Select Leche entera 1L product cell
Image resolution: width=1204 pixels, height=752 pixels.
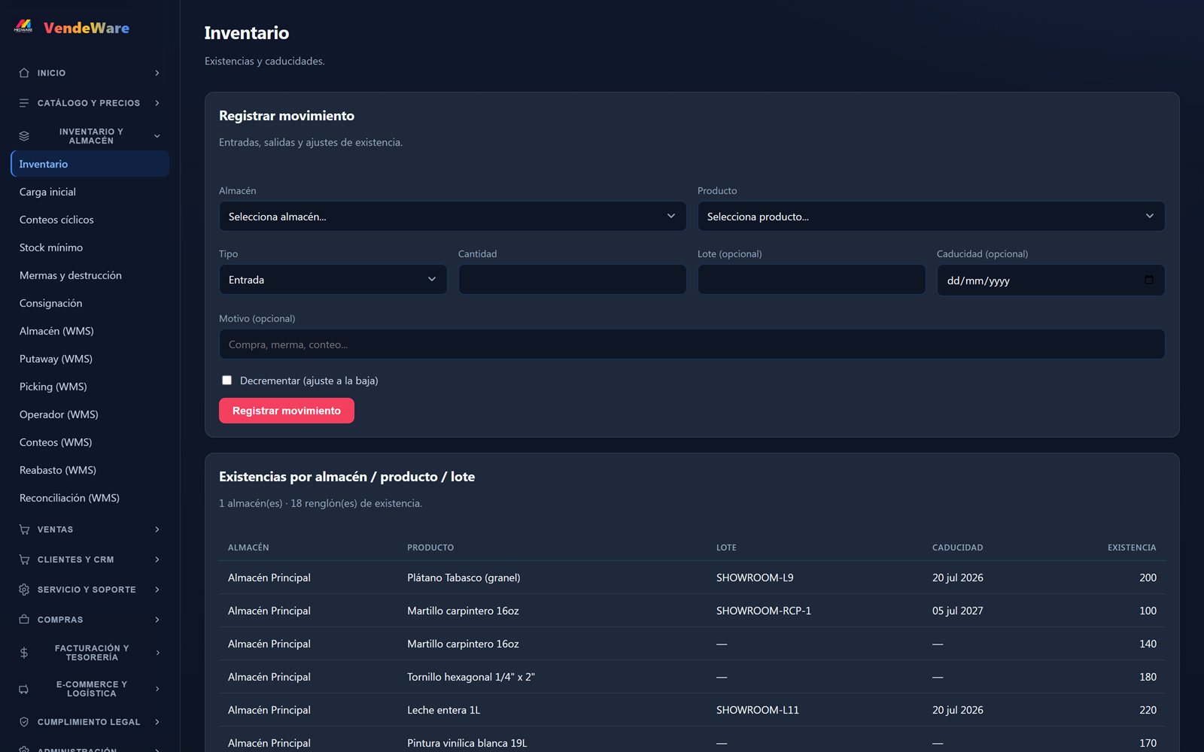tap(443, 710)
